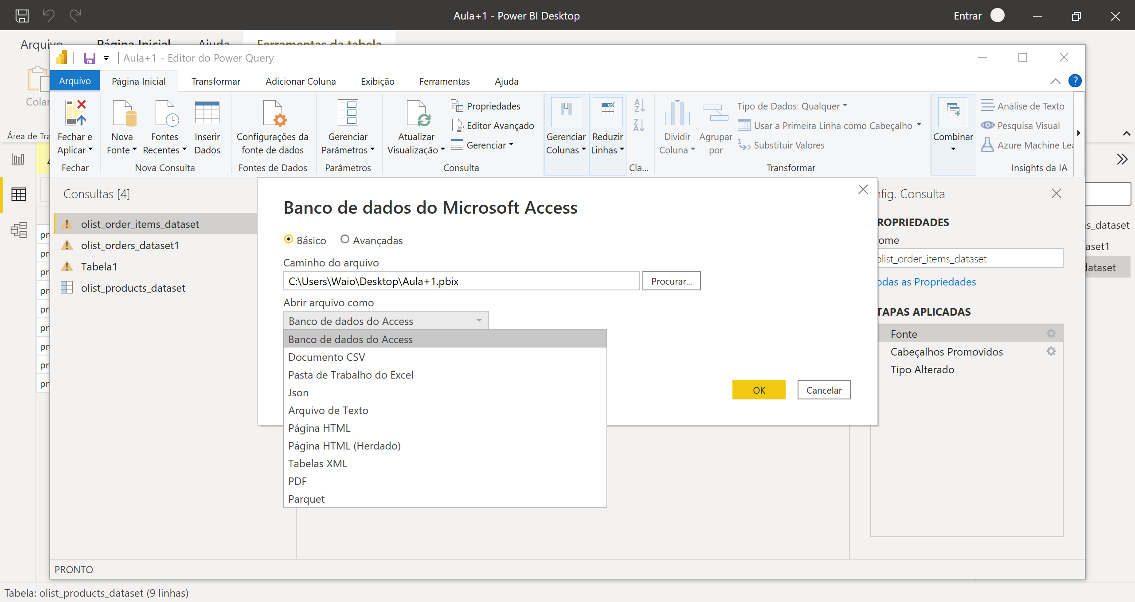Open Análise de Texto insight
This screenshot has width=1135, height=602.
pos(1022,106)
